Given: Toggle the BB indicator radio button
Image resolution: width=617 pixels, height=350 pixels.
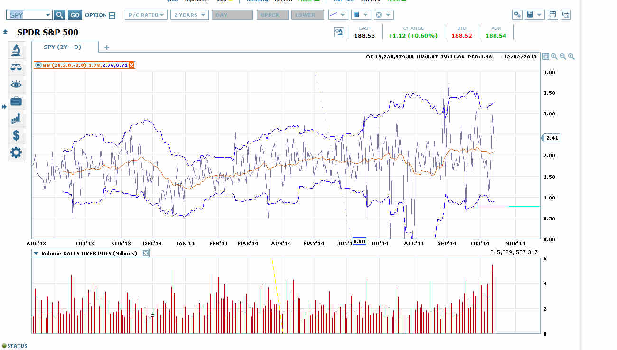Looking at the screenshot, I should click(38, 65).
